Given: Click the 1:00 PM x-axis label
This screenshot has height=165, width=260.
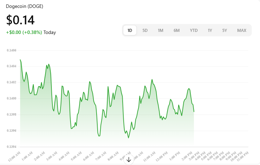Looking at the screenshot, I should (175, 156).
